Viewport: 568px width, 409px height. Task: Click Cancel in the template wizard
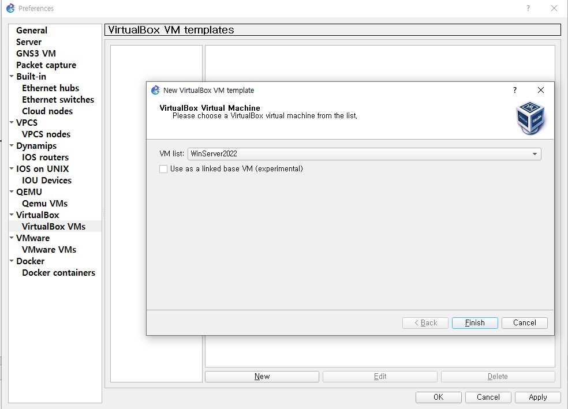pos(525,323)
